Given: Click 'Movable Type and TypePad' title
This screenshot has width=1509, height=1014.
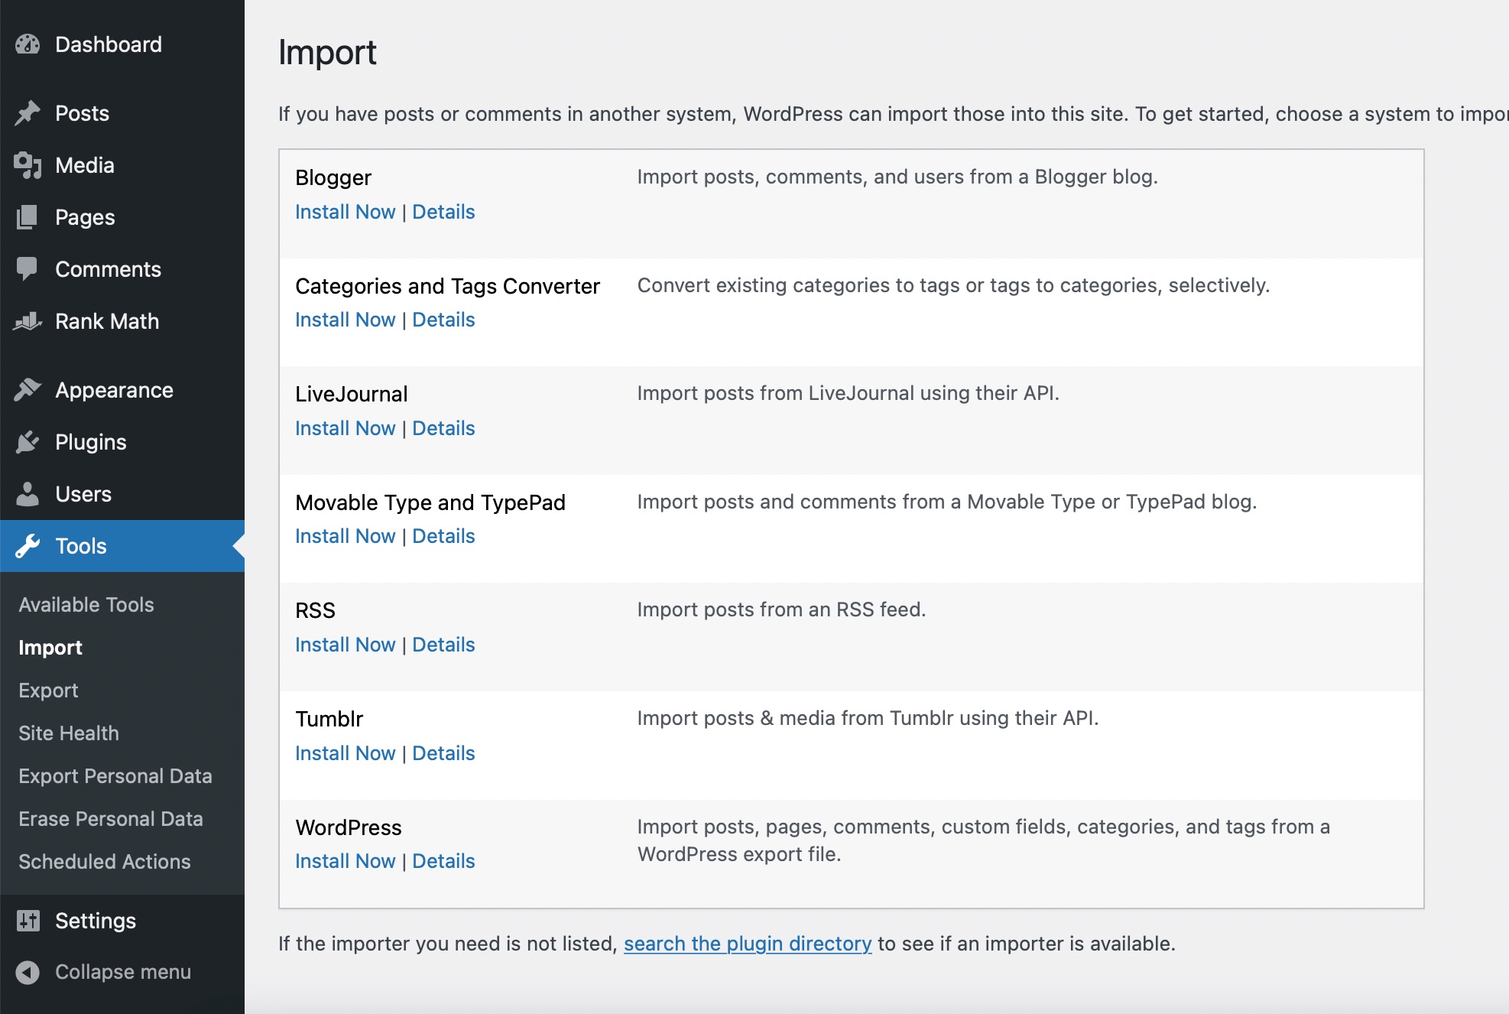Looking at the screenshot, I should click(x=430, y=502).
